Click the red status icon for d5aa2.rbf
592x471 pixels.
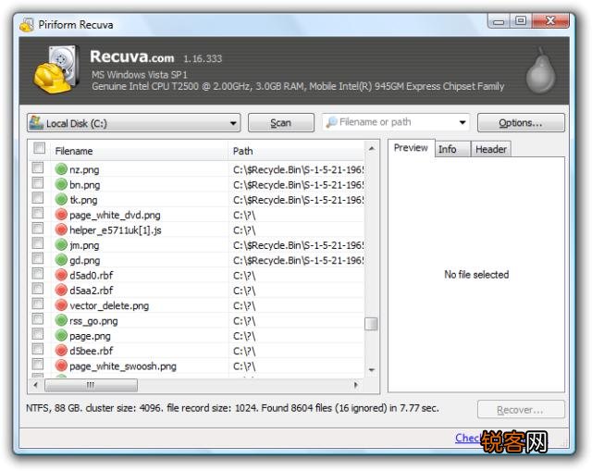point(61,290)
